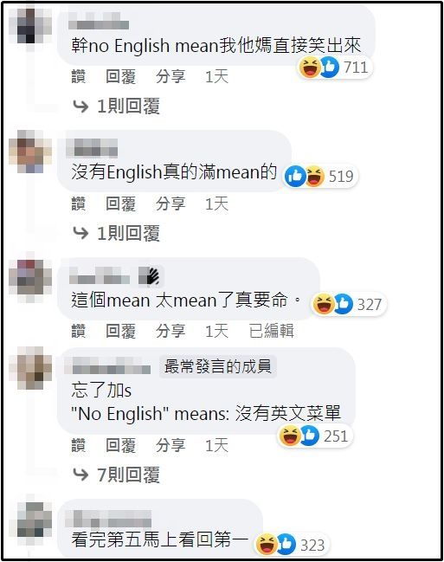Expand the 7則回覆 thread
This screenshot has width=444, height=562.
tap(117, 475)
